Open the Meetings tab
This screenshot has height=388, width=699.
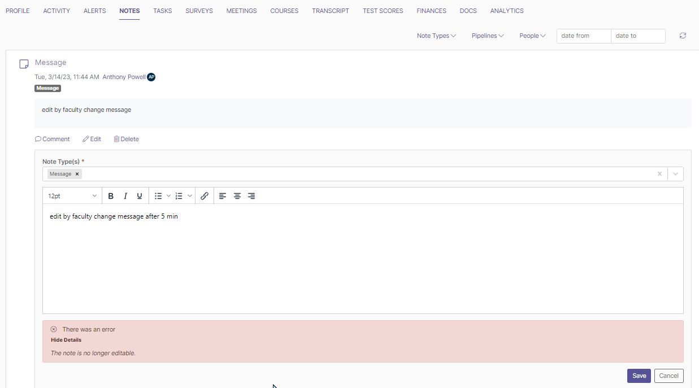point(241,11)
